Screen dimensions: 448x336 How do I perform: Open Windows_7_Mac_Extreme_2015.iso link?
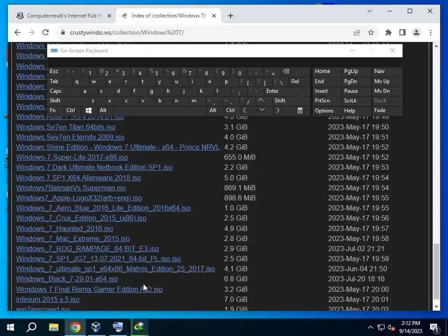coord(73,238)
